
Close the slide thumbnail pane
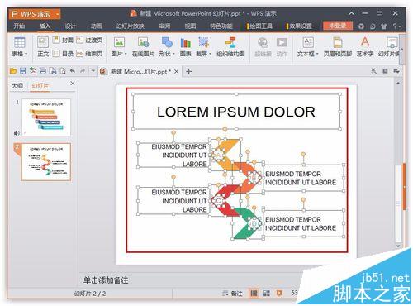click(x=73, y=84)
